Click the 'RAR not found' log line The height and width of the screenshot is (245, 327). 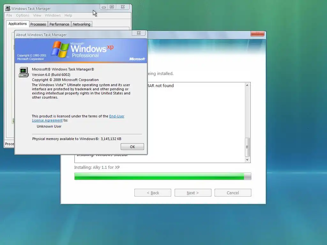point(161,85)
